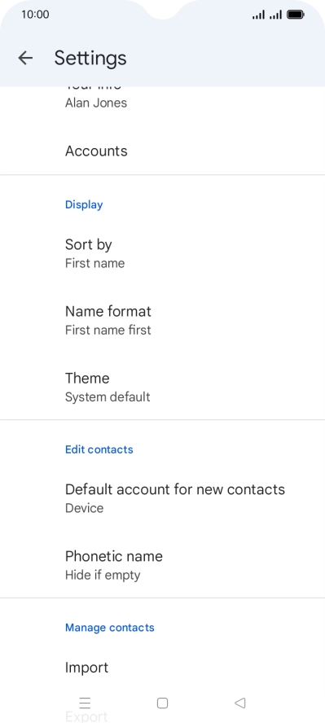The height and width of the screenshot is (723, 325).
Task: Tap the Manage contacts section header
Action: tap(110, 628)
